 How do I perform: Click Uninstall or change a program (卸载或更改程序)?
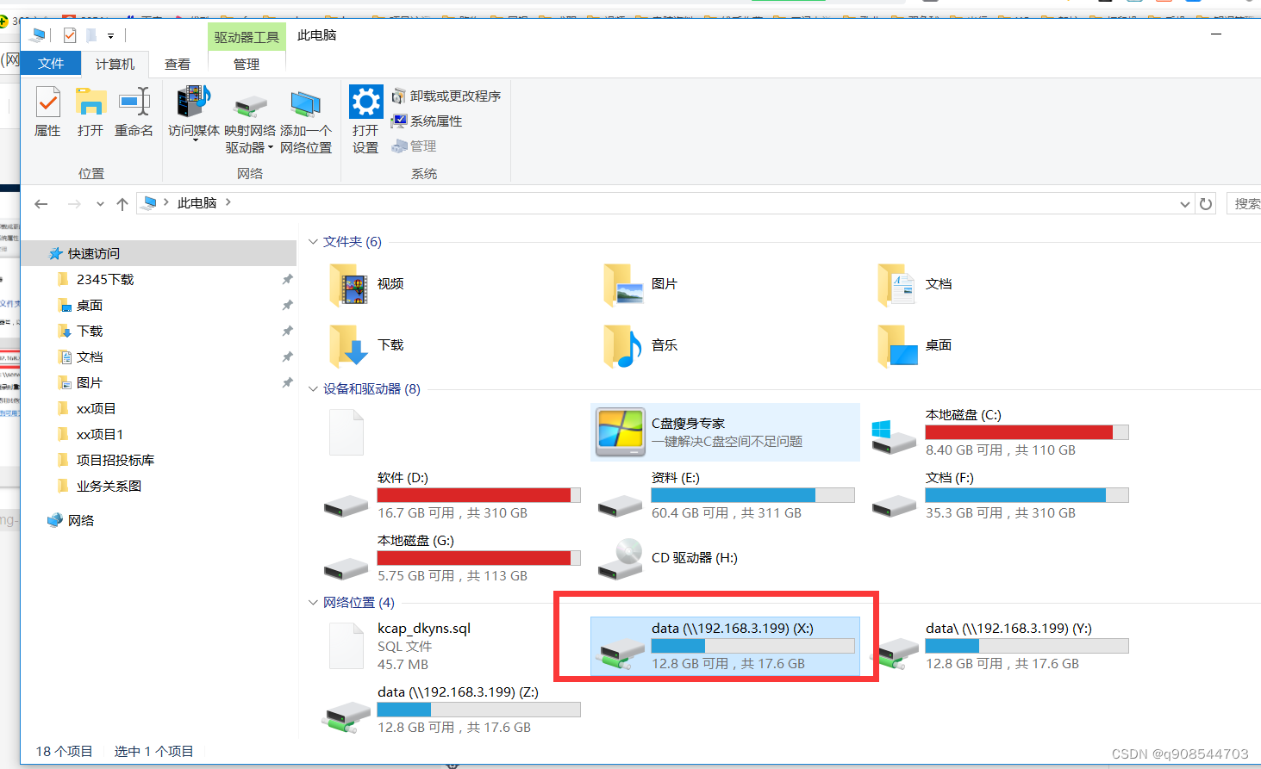(x=446, y=96)
